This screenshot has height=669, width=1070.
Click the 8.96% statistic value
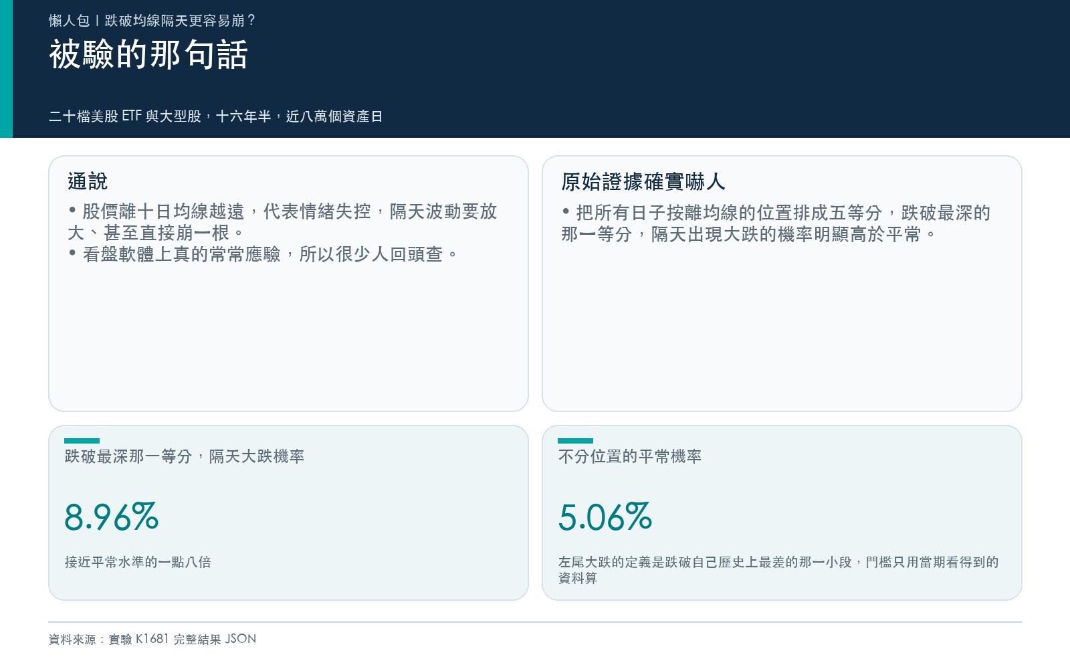tap(112, 517)
